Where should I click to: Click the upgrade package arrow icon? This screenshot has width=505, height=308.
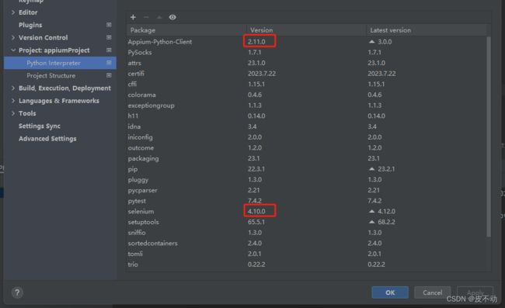159,17
